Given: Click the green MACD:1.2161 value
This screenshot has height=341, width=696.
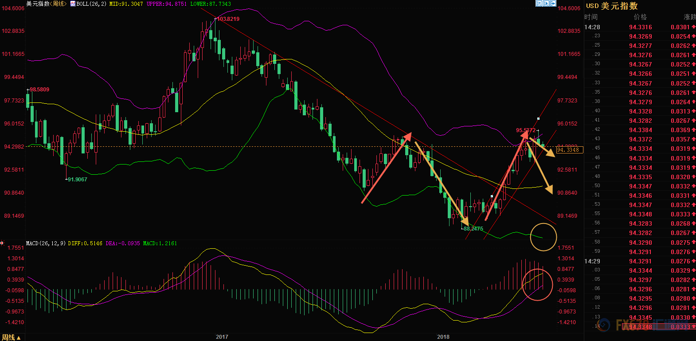Looking at the screenshot, I should [160, 243].
